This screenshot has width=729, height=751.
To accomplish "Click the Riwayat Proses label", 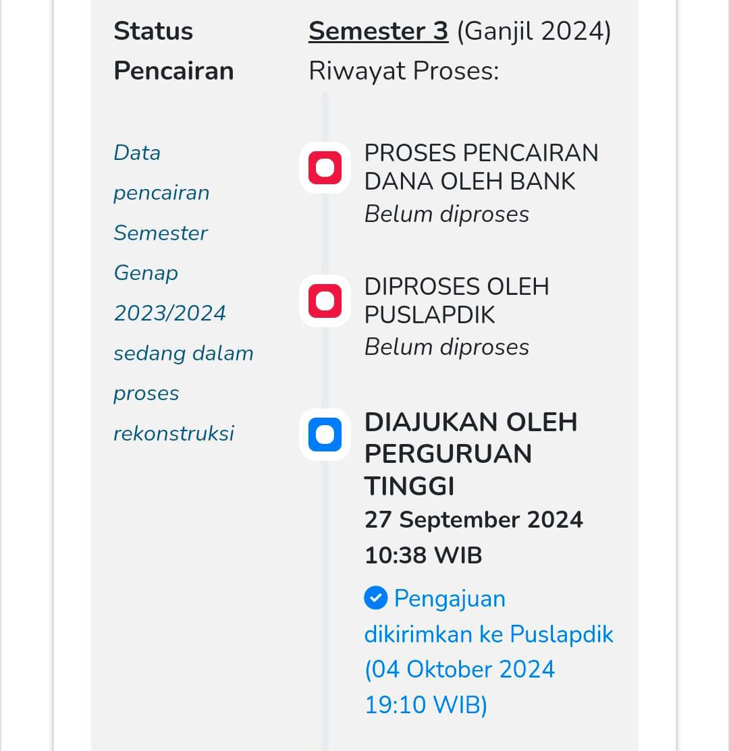I will [x=404, y=71].
